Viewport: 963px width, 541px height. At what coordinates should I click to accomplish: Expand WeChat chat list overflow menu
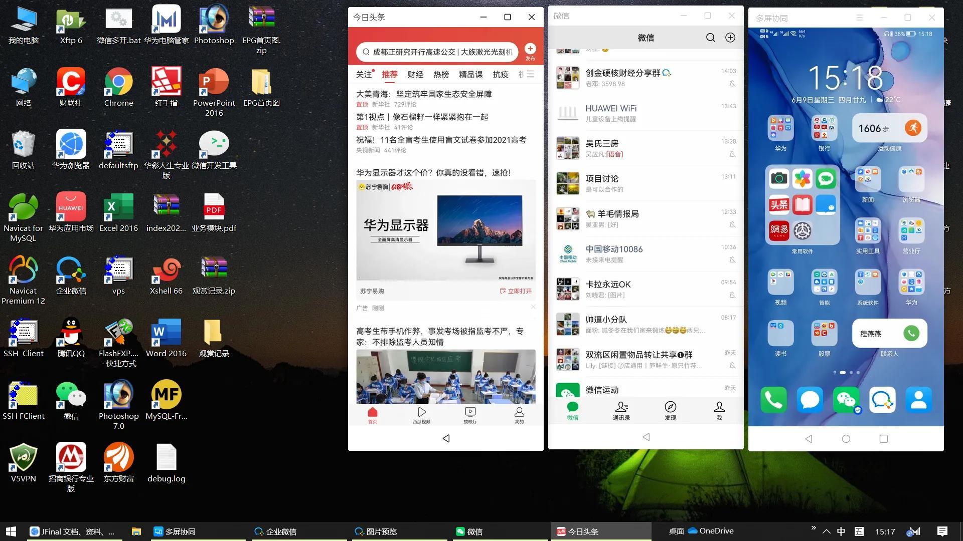click(730, 37)
